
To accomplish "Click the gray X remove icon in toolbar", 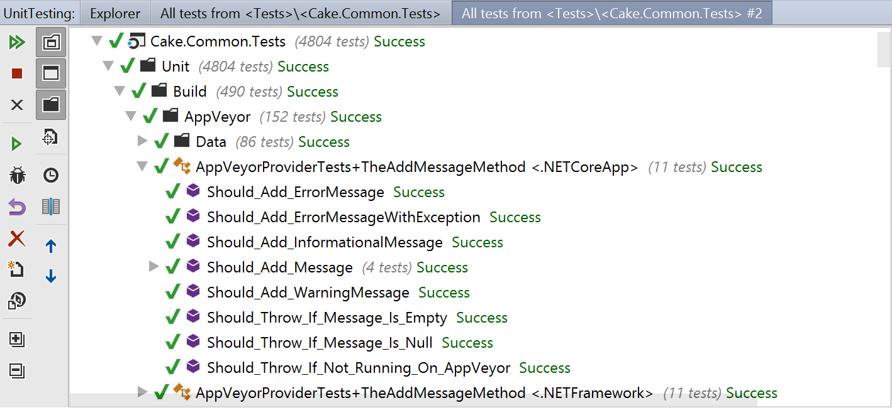I will click(x=17, y=105).
